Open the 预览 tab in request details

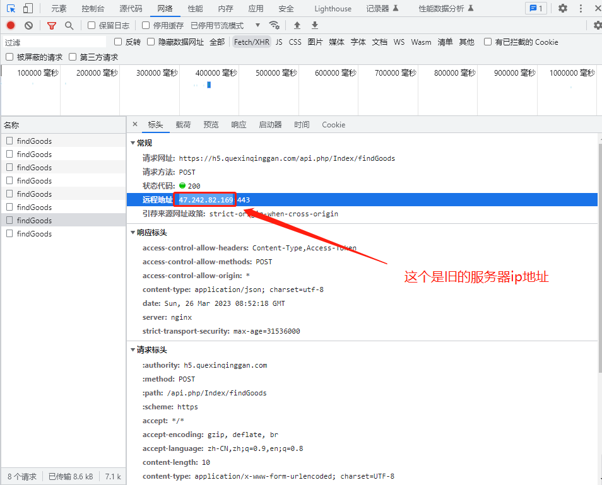(211, 125)
